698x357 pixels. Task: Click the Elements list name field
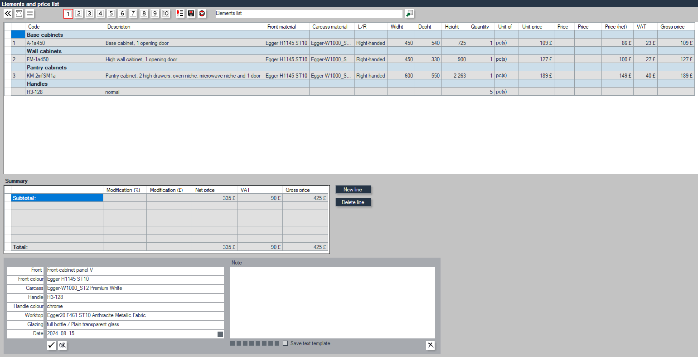308,14
